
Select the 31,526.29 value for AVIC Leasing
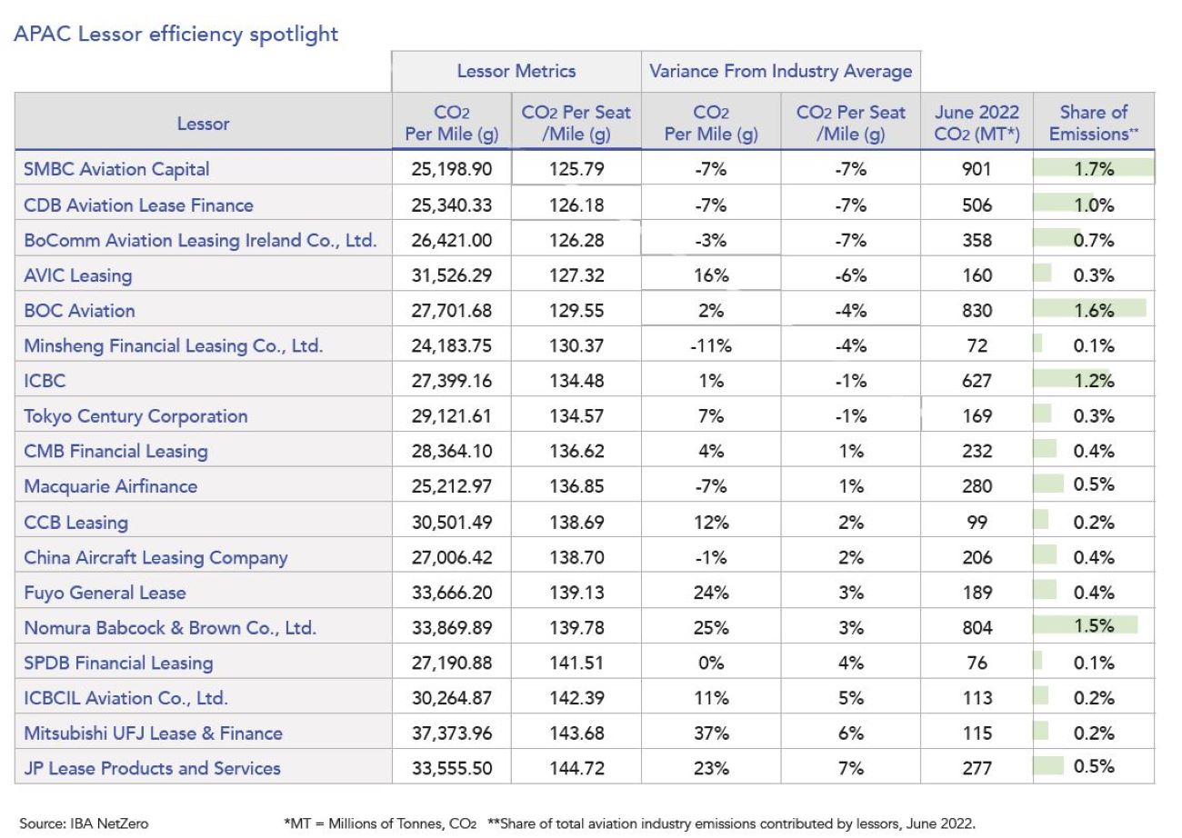coord(451,275)
